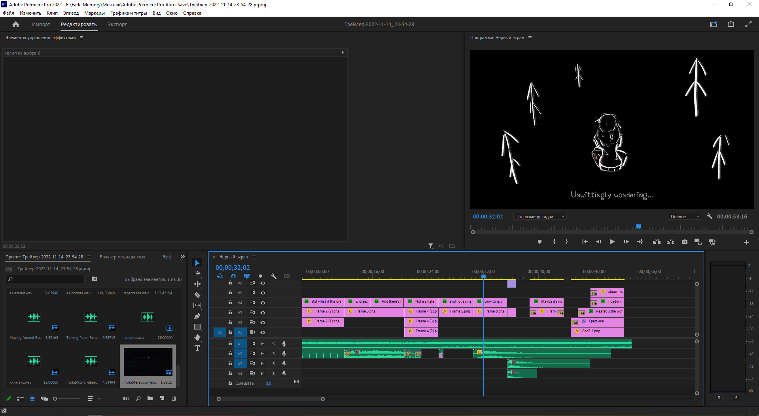
Task: Switch to Импорт tab
Action: coord(41,24)
